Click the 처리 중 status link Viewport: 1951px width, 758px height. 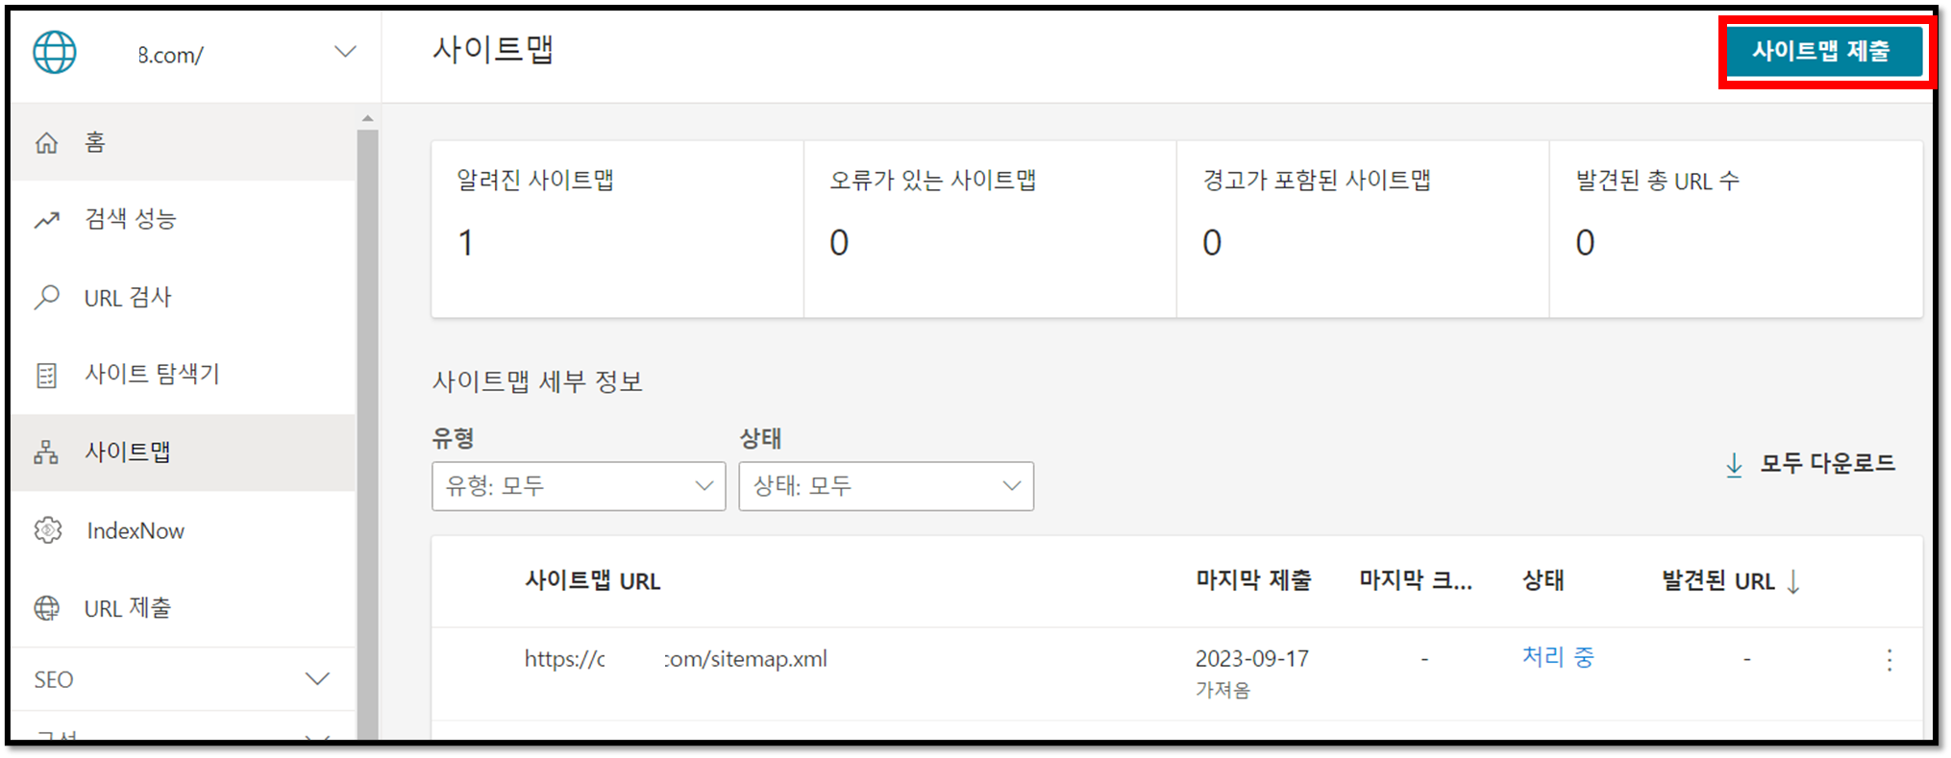1558,657
